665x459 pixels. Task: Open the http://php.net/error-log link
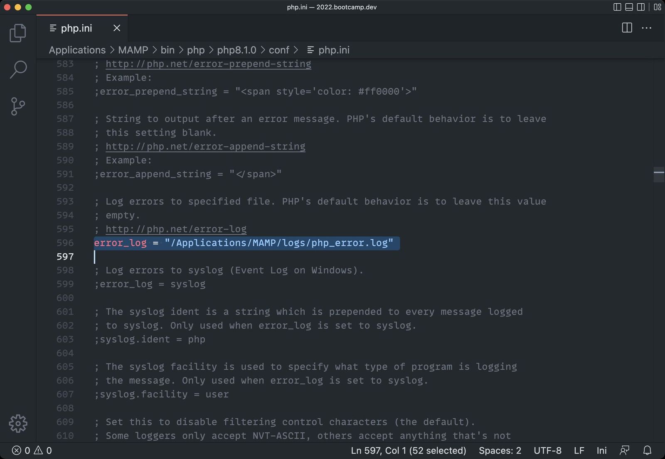175,229
